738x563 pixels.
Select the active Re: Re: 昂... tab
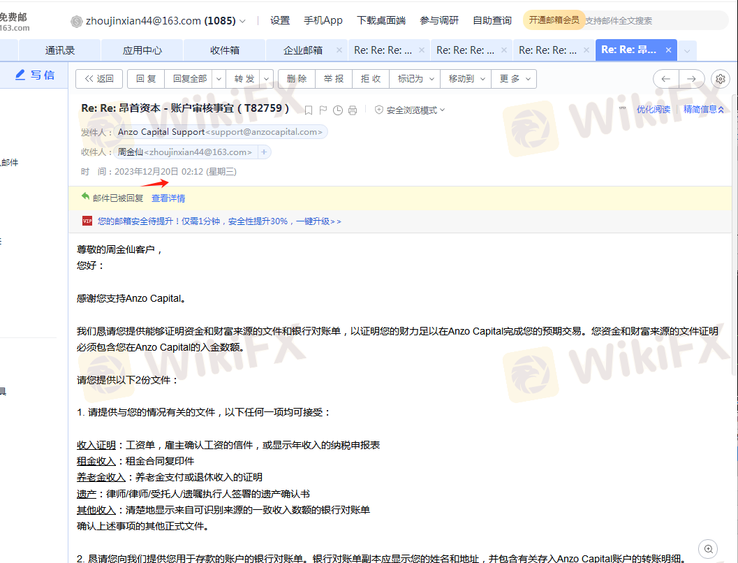pos(629,50)
